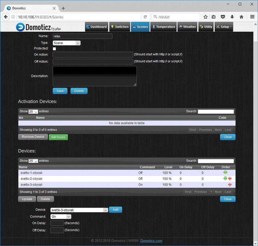Open the Switches tab
The image size is (258, 246).
coord(120,27)
